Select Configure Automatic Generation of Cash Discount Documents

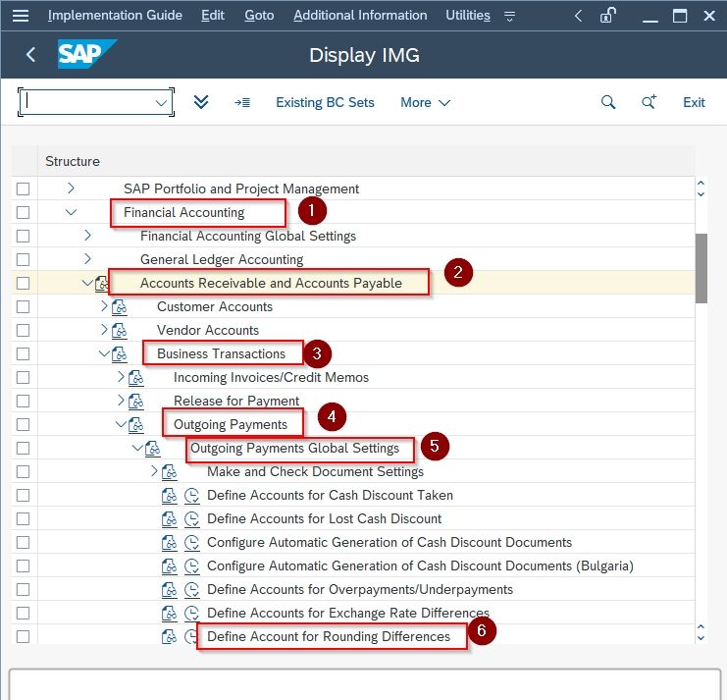click(389, 542)
